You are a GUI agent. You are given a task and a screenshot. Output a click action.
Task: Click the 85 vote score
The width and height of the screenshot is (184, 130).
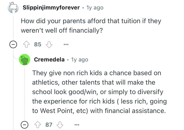click(x=38, y=44)
